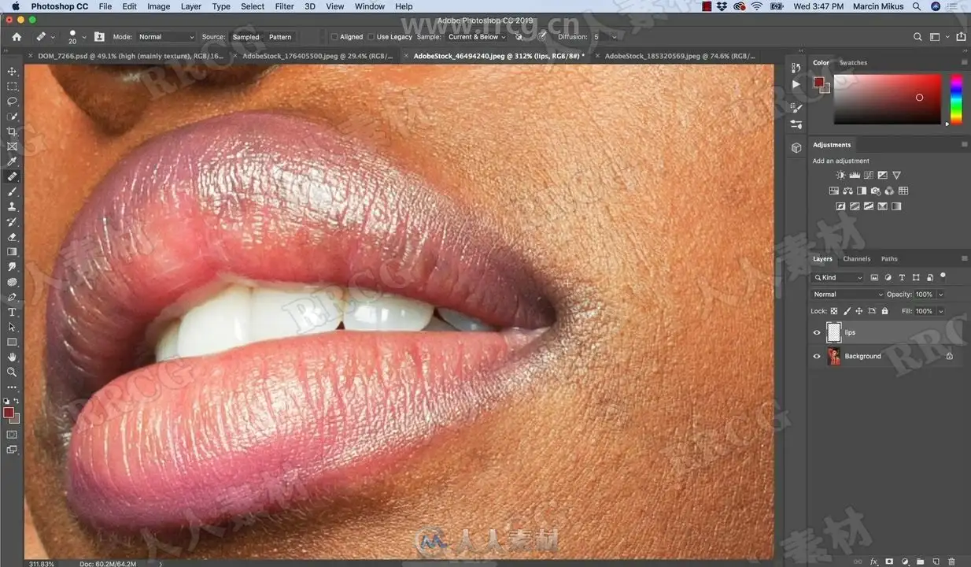Open the Actions play icon in dock

(796, 83)
